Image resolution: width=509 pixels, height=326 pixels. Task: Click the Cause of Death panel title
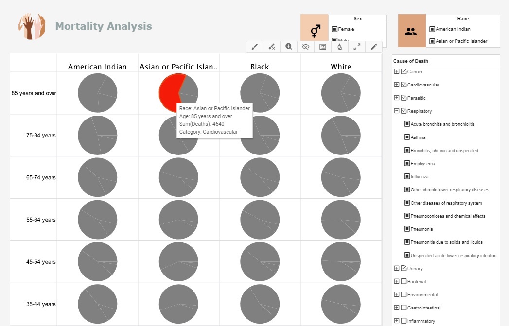tap(411, 61)
